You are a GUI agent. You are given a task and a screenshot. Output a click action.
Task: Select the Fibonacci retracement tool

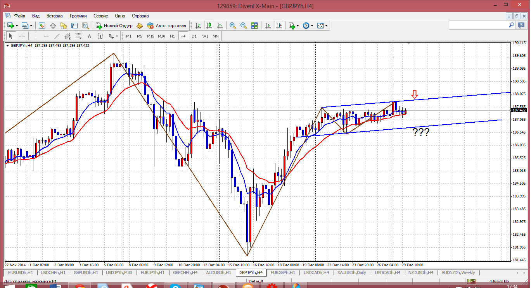click(79, 36)
